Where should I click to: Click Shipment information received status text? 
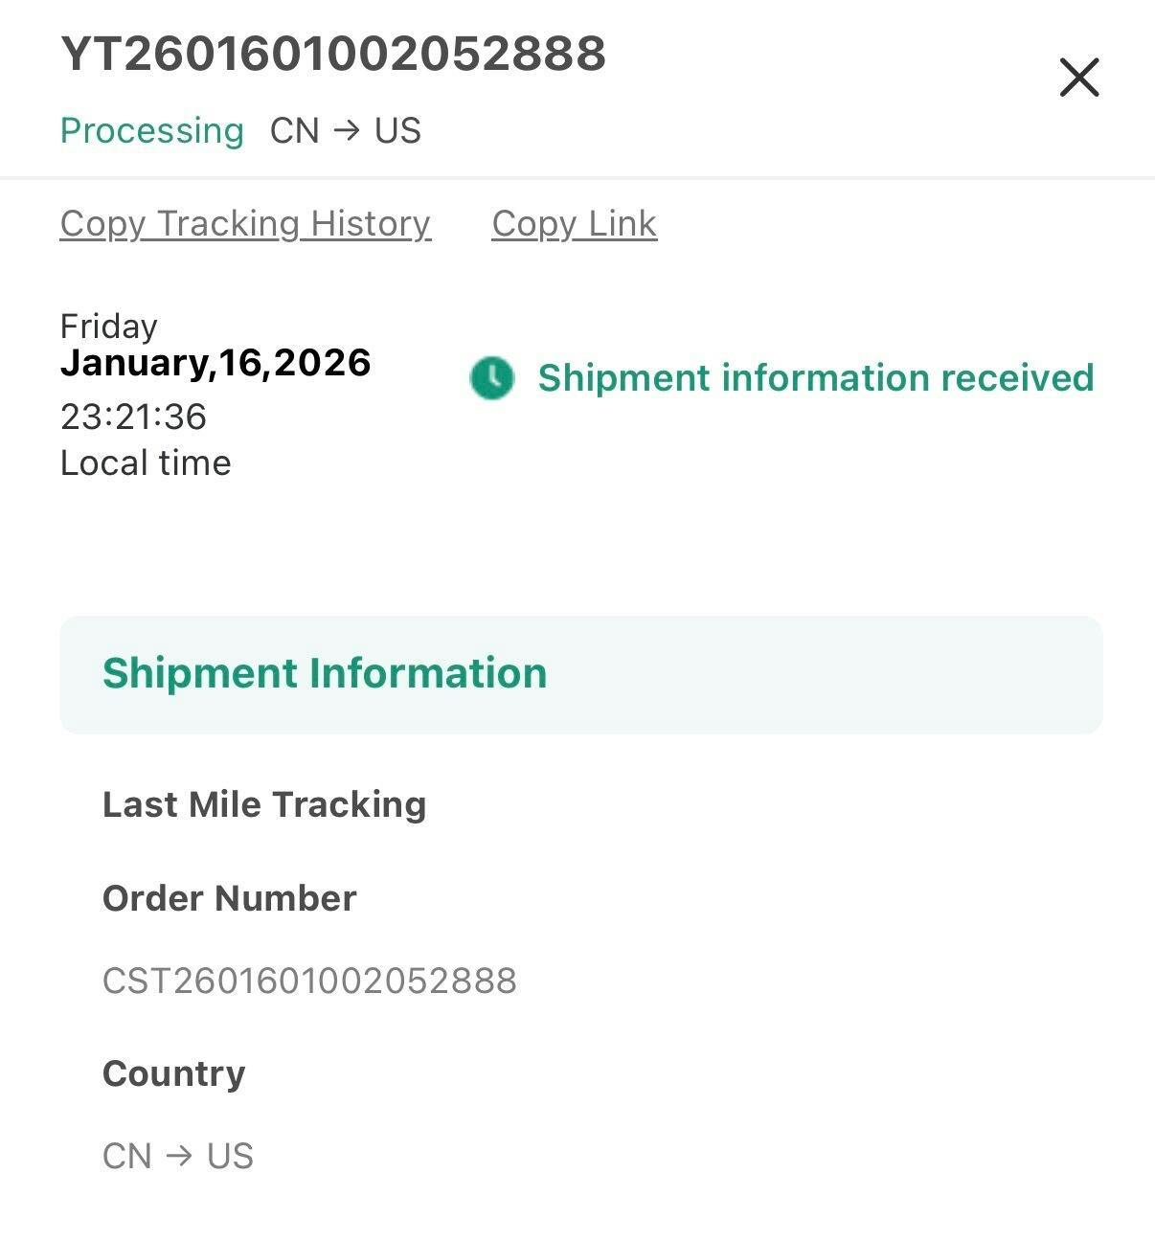(815, 378)
